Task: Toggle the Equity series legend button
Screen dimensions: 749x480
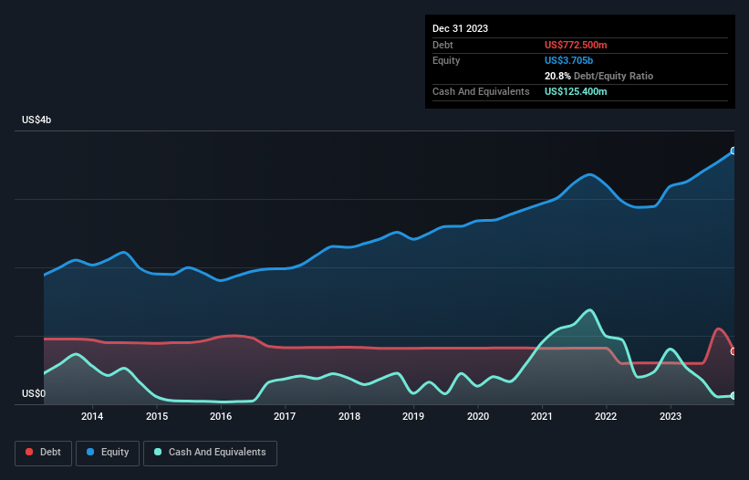Action: 108,453
